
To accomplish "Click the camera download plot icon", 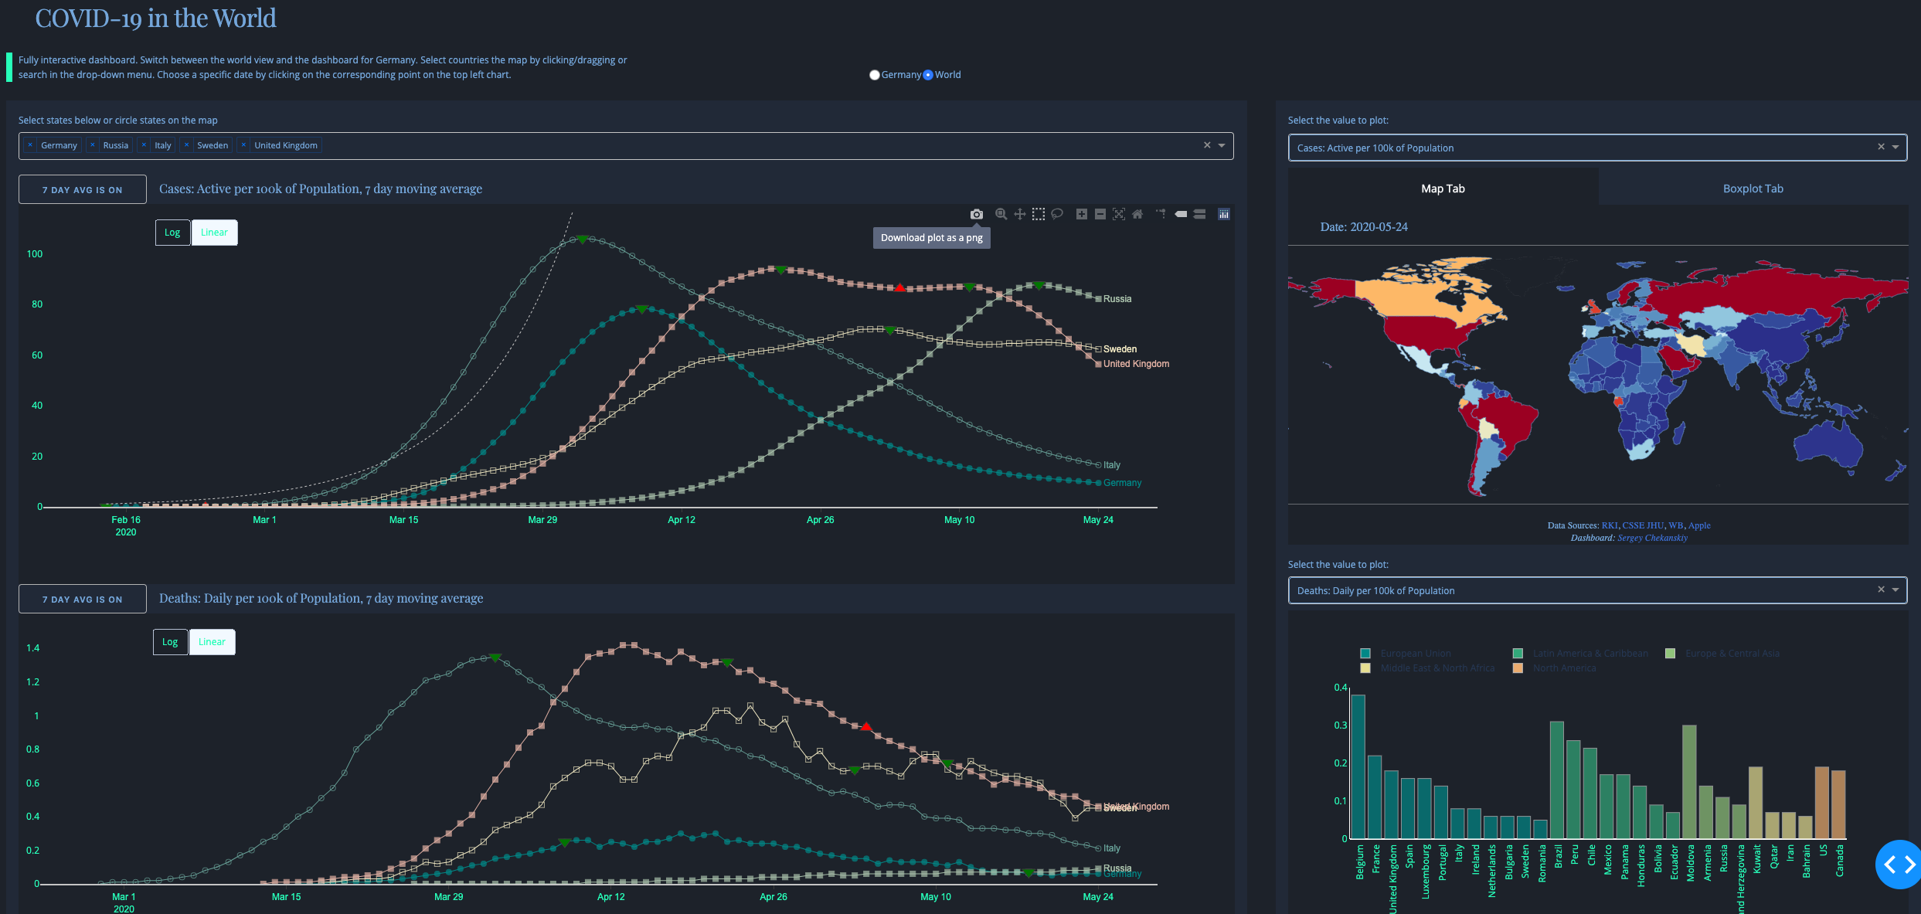I will point(977,214).
